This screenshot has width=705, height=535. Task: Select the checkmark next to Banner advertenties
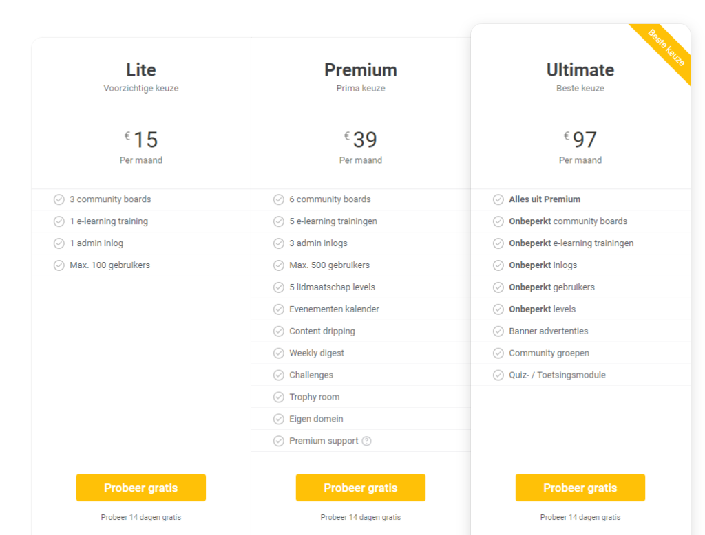498,331
